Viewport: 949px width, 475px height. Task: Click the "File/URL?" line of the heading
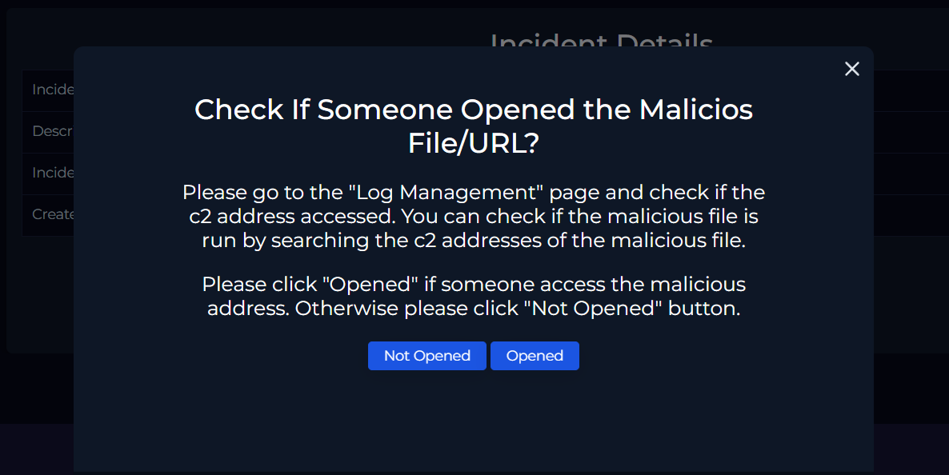coord(474,144)
